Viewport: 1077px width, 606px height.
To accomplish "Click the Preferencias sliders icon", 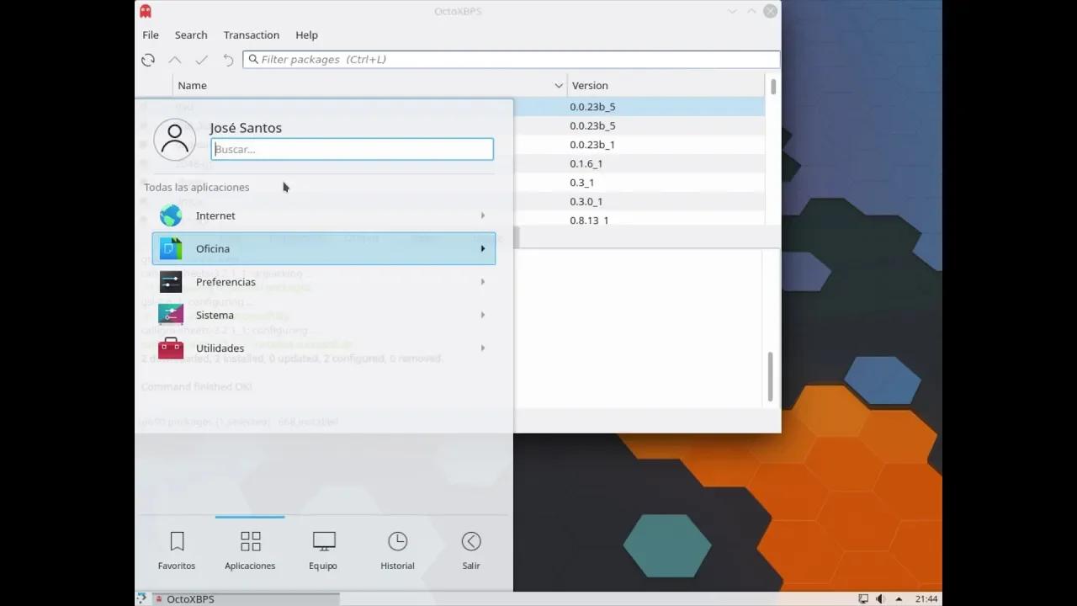I will (x=171, y=281).
